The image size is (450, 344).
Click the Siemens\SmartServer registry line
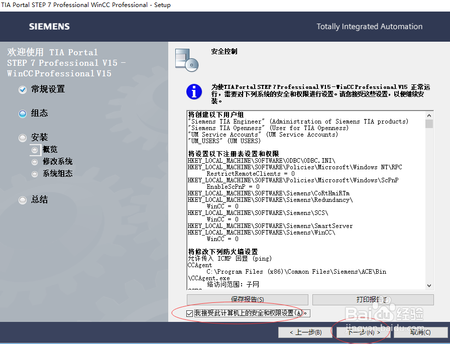[x=270, y=226]
